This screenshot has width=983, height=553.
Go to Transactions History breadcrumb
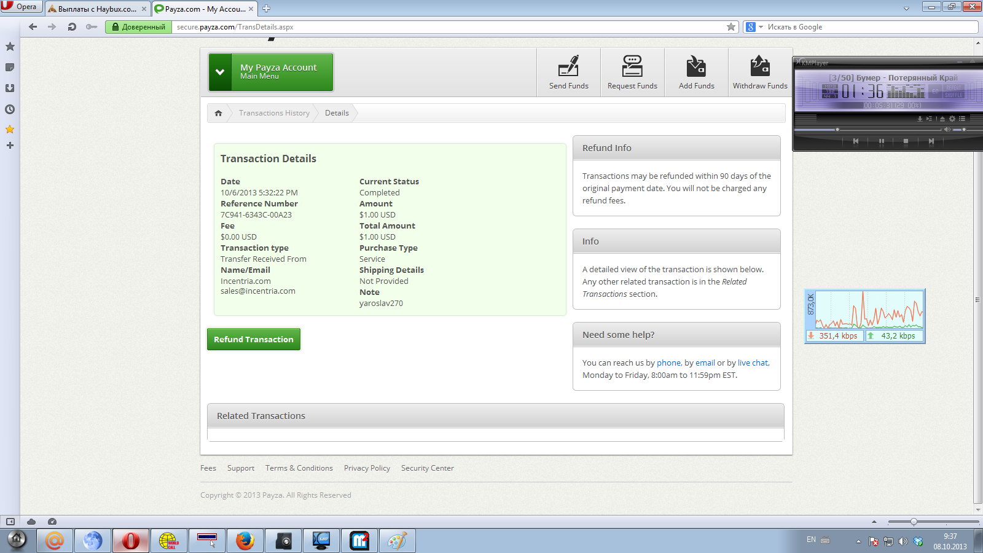point(274,113)
